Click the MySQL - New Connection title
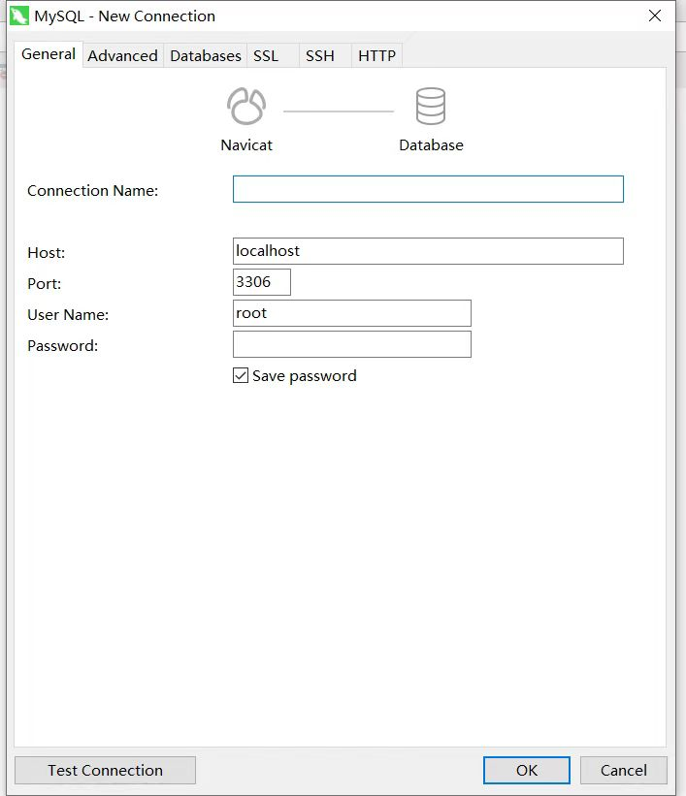The height and width of the screenshot is (796, 686). click(124, 16)
